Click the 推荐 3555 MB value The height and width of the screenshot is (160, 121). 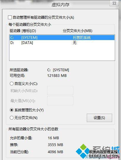tap(55, 145)
